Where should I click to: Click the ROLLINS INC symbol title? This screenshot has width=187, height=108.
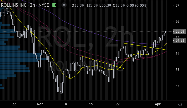13,5
